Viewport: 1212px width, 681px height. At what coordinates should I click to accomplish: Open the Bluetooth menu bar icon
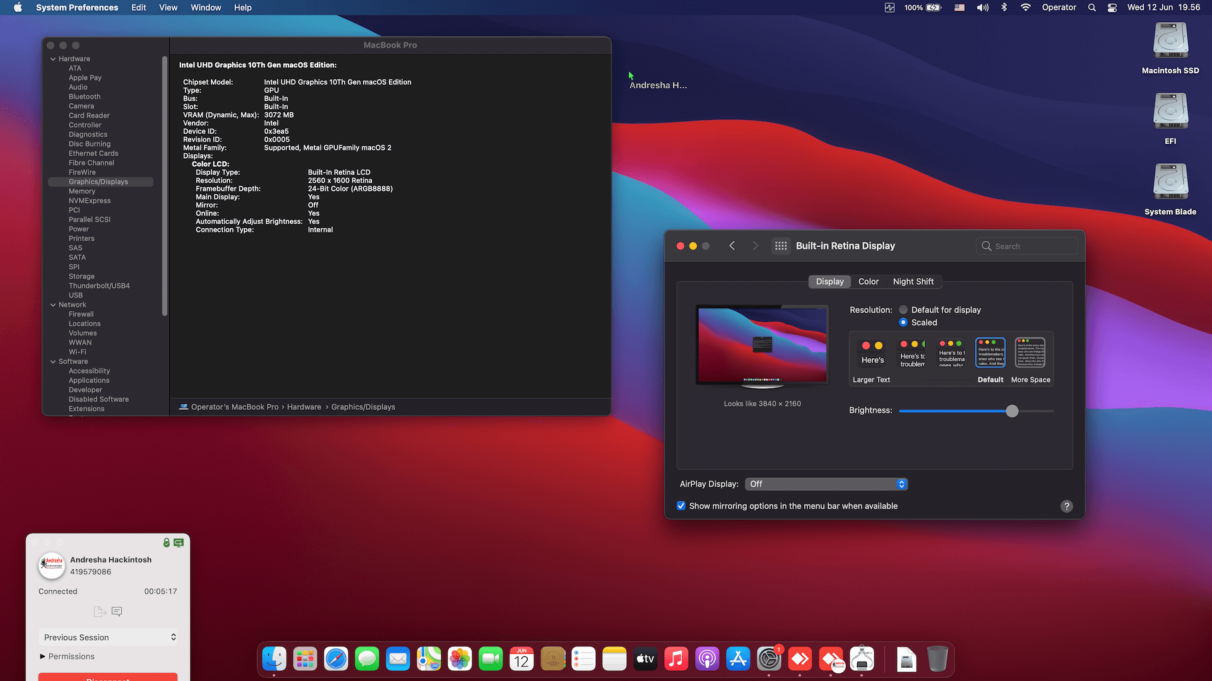click(1004, 8)
